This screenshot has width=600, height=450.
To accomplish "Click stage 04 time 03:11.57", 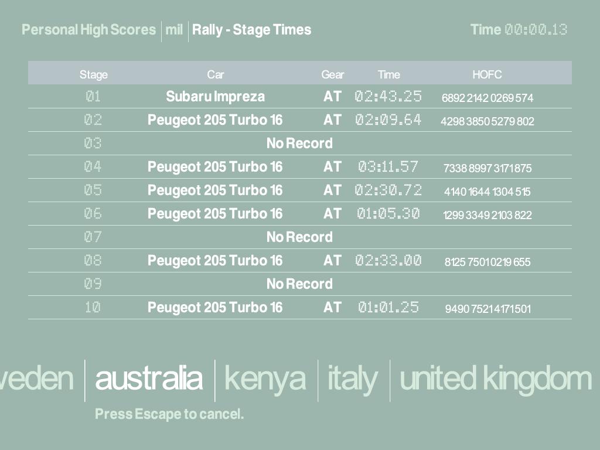I will click(x=388, y=167).
